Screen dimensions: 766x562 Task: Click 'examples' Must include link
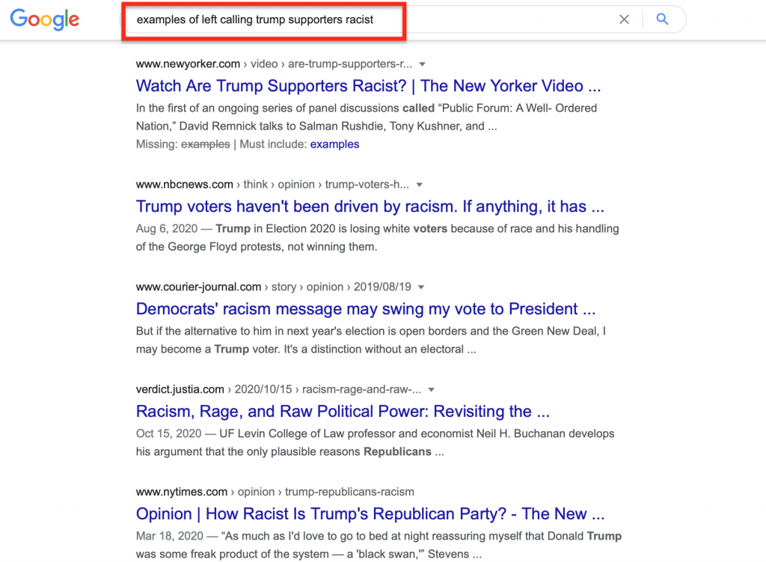(x=334, y=144)
